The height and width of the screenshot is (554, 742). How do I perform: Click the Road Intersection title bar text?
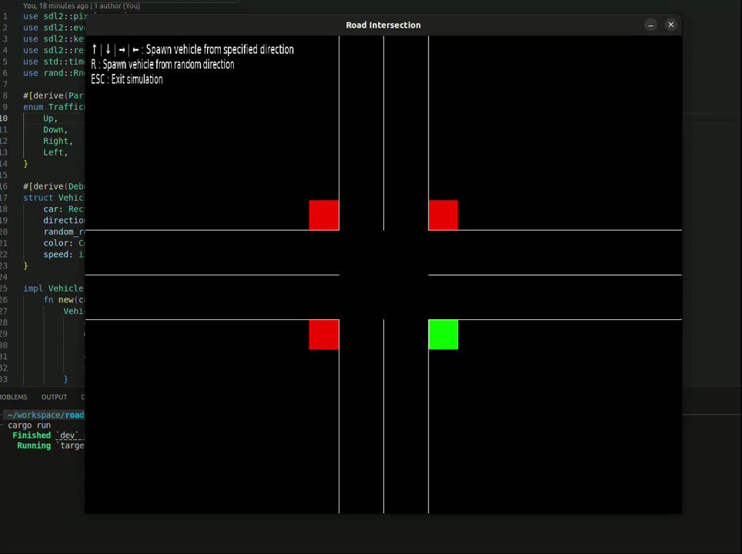click(x=383, y=25)
